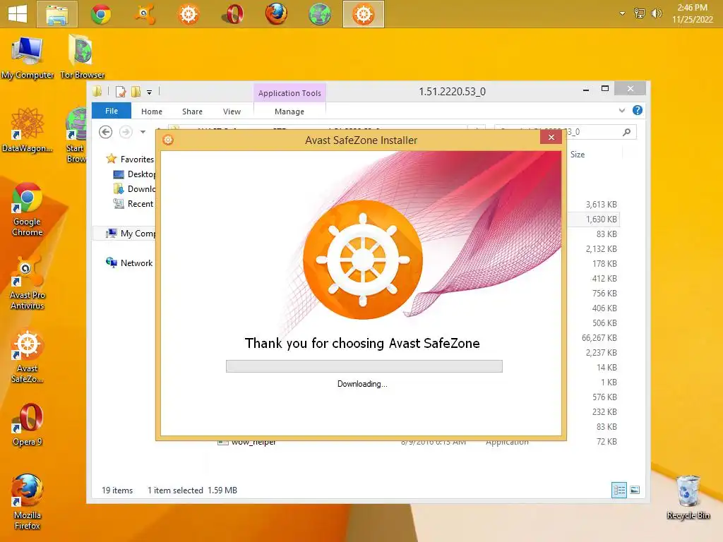Switch to Details view in status bar
This screenshot has height=542, width=723.
pyautogui.click(x=619, y=490)
